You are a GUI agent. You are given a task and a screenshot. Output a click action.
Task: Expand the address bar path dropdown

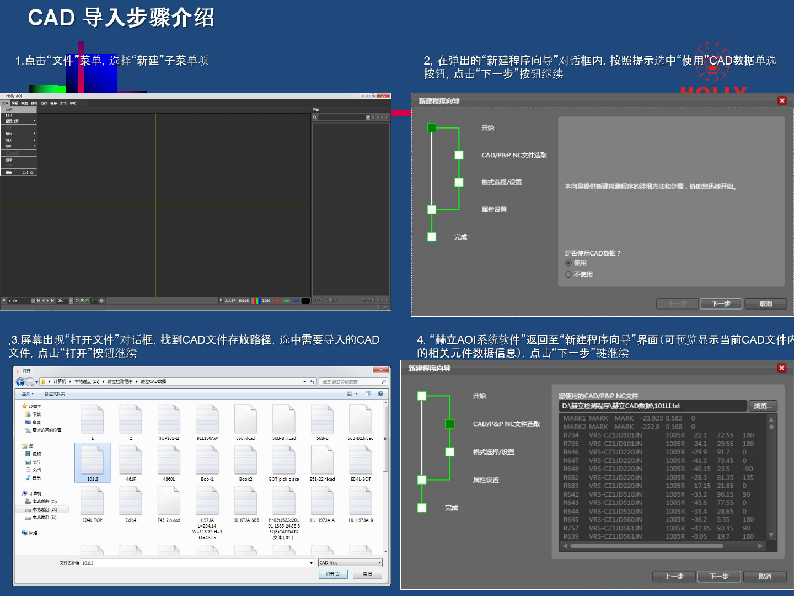[305, 381]
